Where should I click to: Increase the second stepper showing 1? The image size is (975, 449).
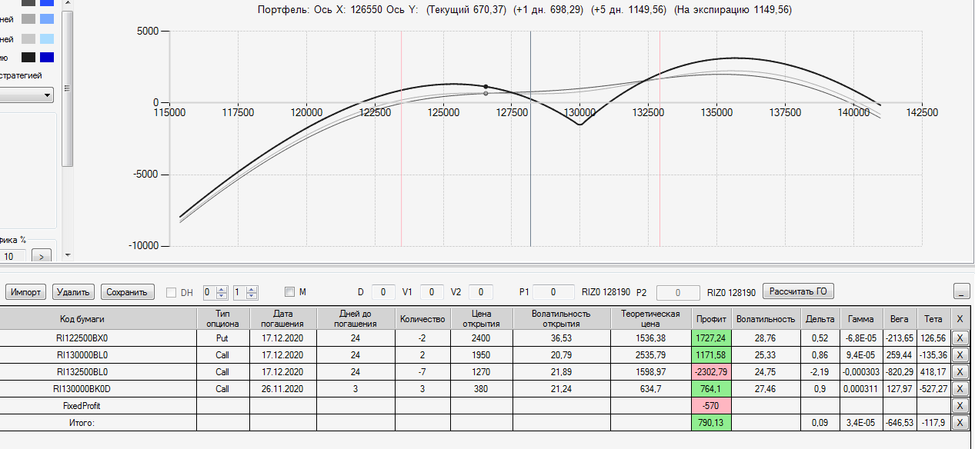(252, 289)
